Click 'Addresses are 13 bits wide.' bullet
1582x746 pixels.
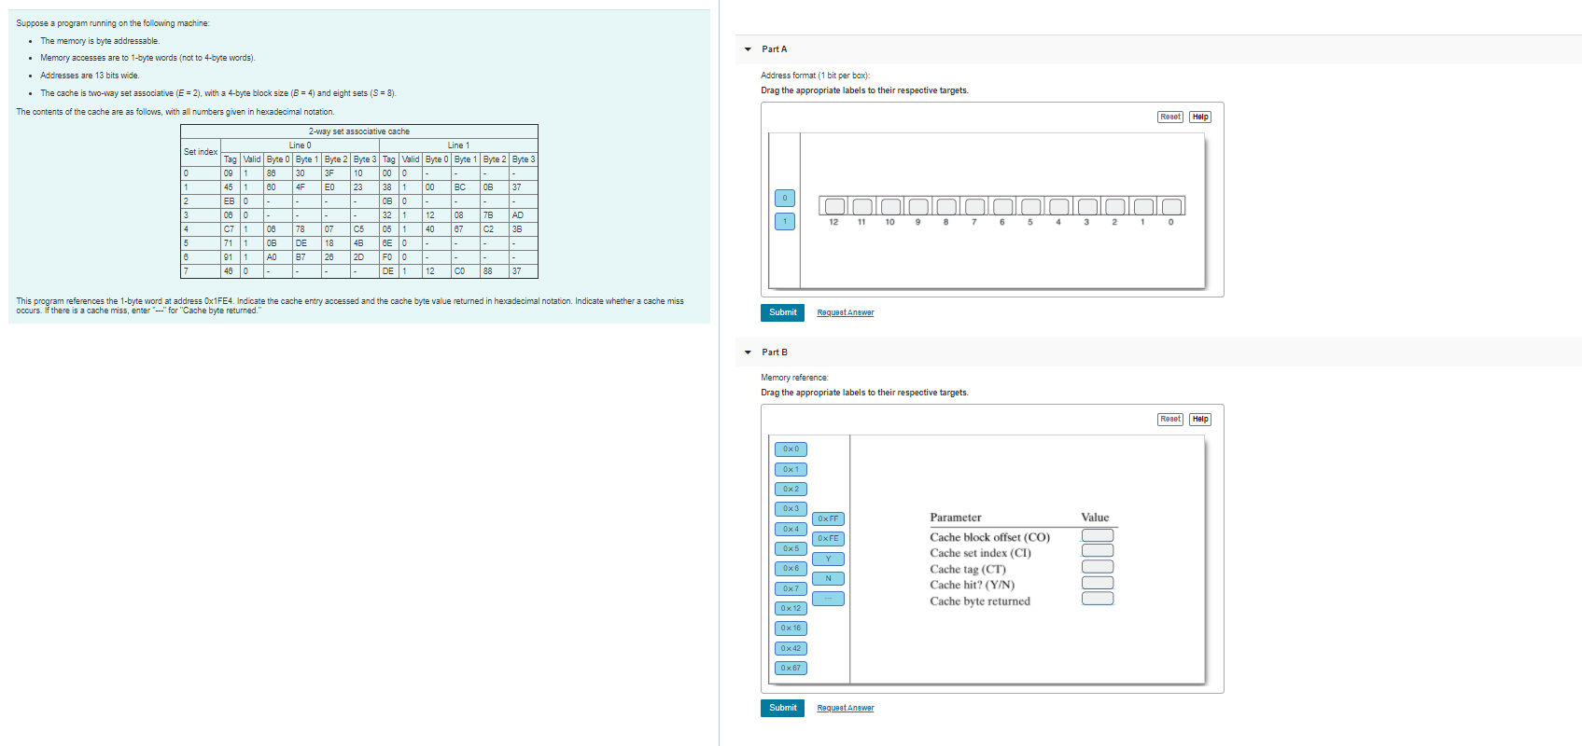tap(90, 76)
